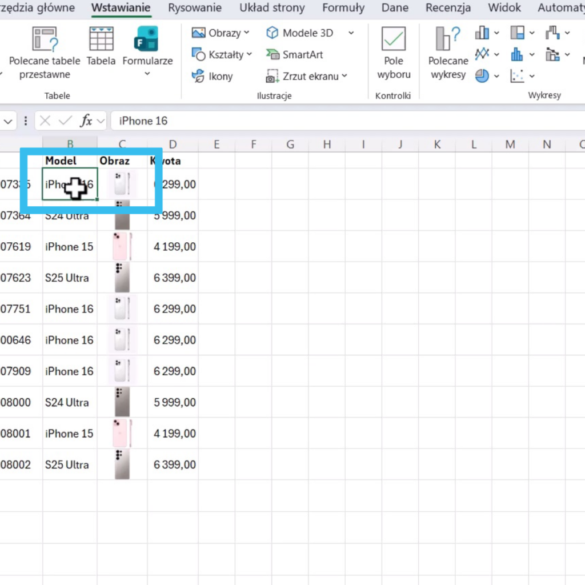Viewport: 585px width, 585px height.
Task: Click the insert function fx button
Action: click(x=86, y=121)
